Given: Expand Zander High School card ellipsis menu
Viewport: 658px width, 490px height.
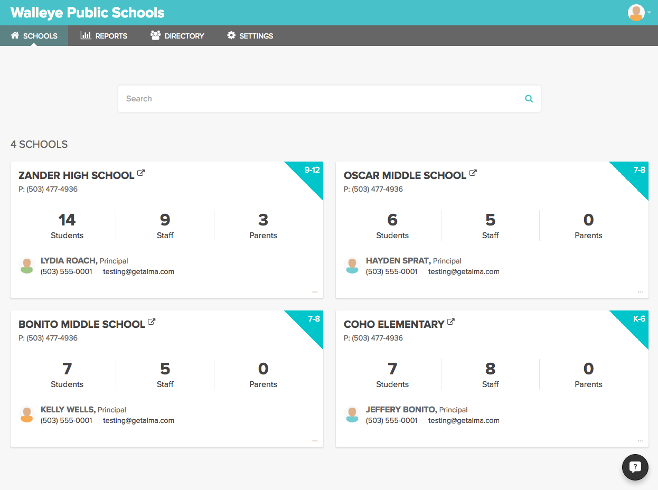Looking at the screenshot, I should coord(315,292).
